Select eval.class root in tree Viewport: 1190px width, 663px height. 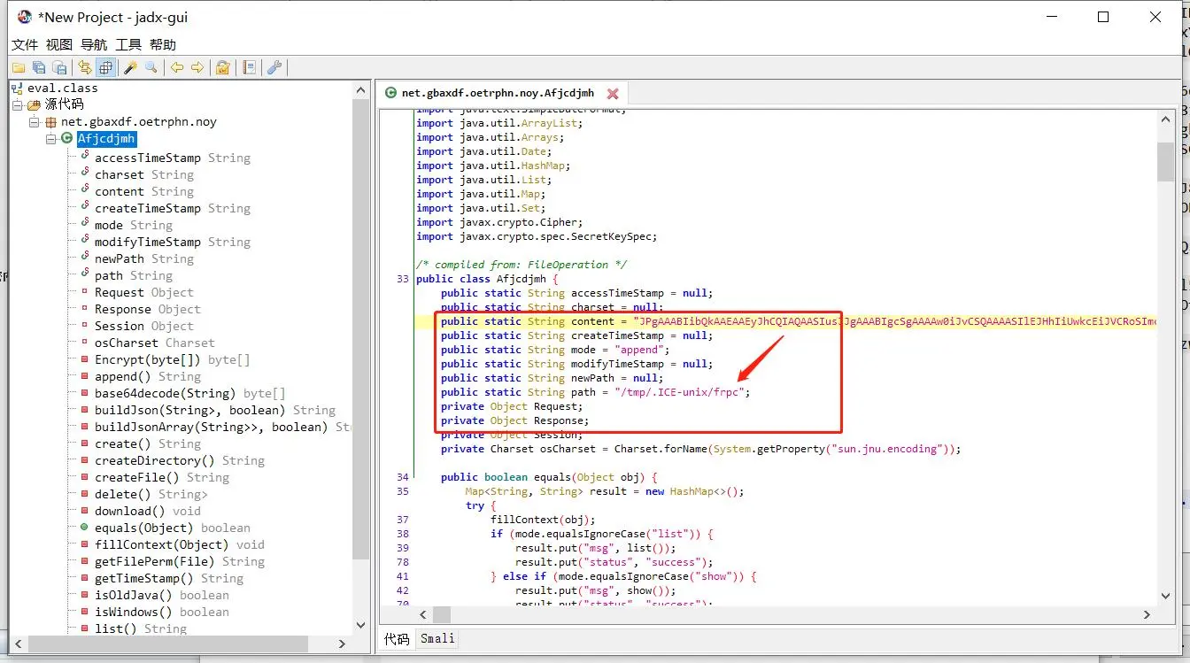click(x=62, y=89)
